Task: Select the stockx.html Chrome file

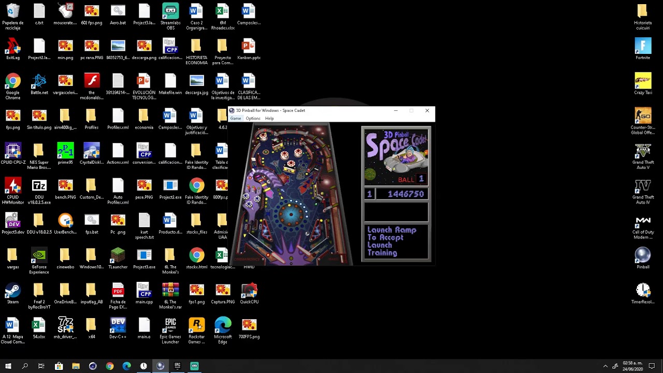Action: click(197, 259)
